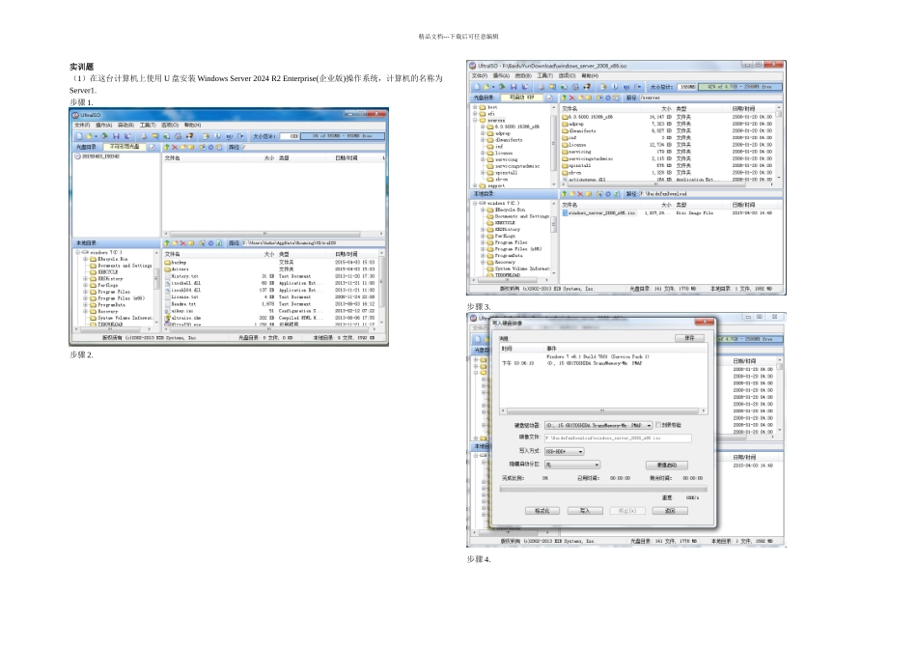Click Open folder icon in windows_server_2008 ISO window
Viewport: 917px width, 649px height.
pyautogui.click(x=486, y=87)
